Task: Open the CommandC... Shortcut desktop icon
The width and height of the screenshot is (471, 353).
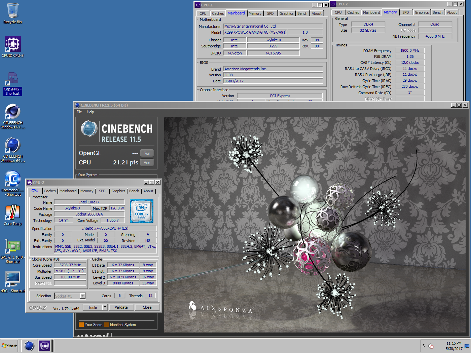Action: tap(12, 184)
